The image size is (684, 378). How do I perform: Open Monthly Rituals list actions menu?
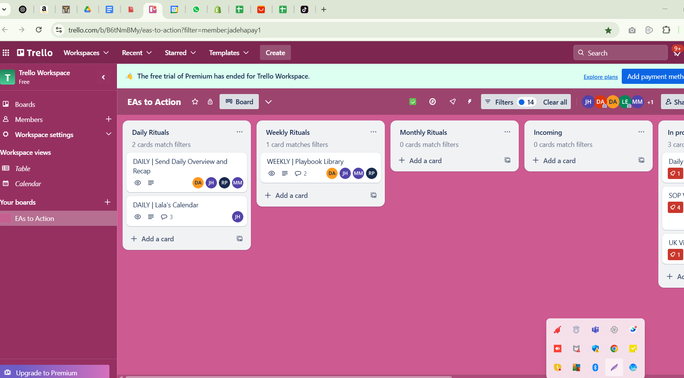tap(507, 132)
